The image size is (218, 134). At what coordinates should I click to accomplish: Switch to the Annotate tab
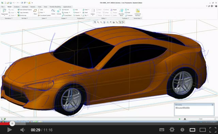pyautogui.click(x=25, y=7)
